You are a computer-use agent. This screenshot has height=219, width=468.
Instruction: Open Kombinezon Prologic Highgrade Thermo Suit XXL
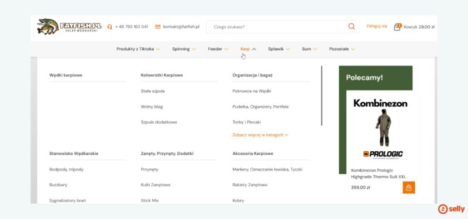[x=378, y=173]
